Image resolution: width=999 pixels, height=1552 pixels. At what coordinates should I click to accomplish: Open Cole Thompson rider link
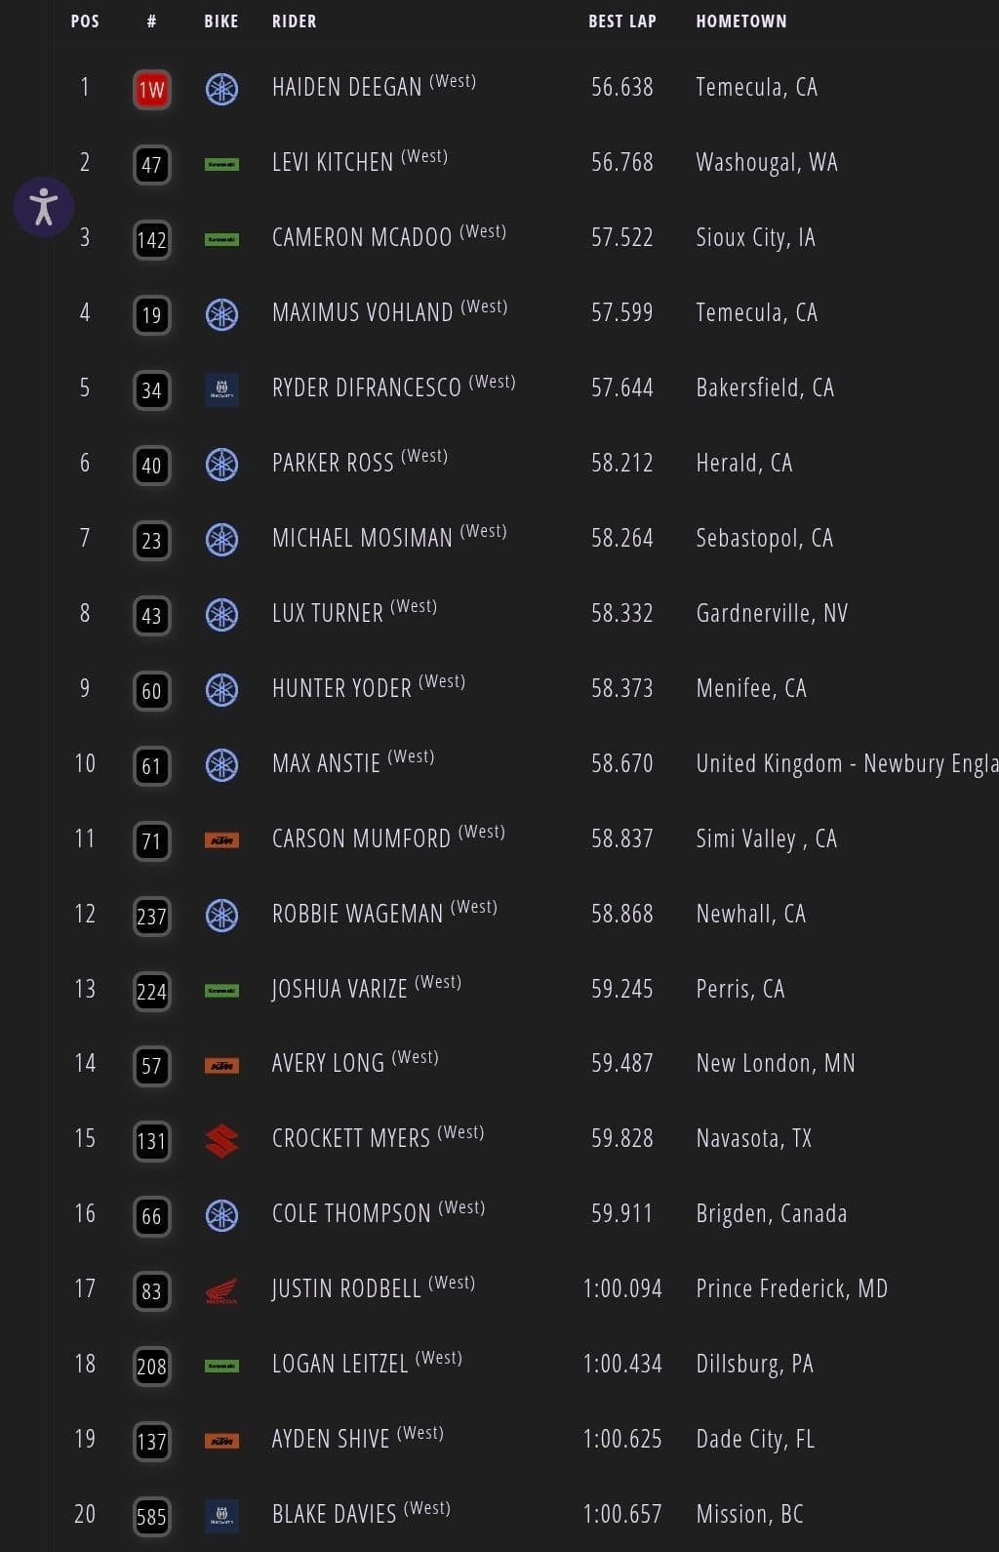(351, 1214)
